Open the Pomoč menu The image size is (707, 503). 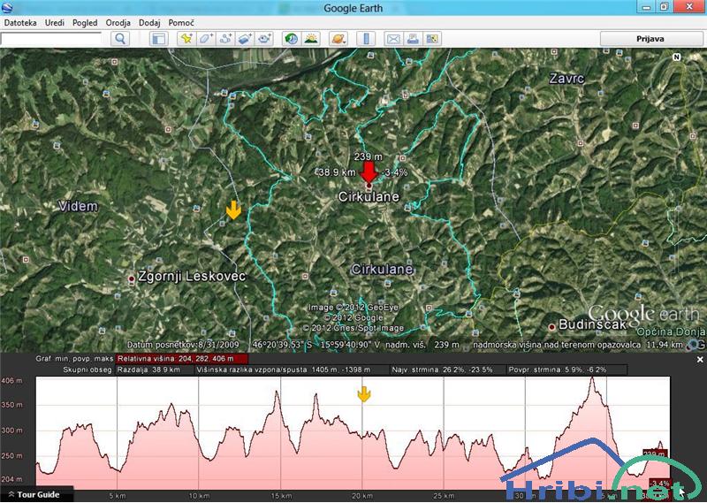(x=181, y=23)
